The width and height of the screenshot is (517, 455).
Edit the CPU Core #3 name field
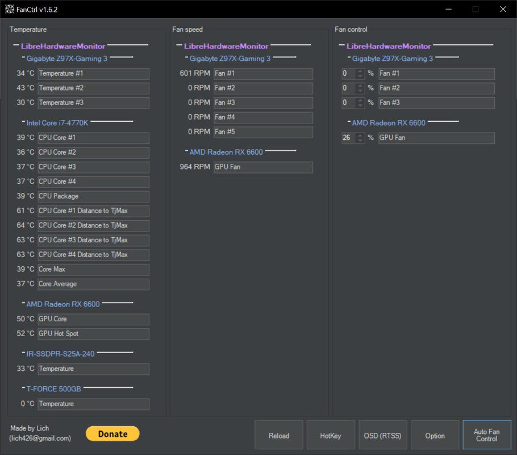tap(93, 167)
